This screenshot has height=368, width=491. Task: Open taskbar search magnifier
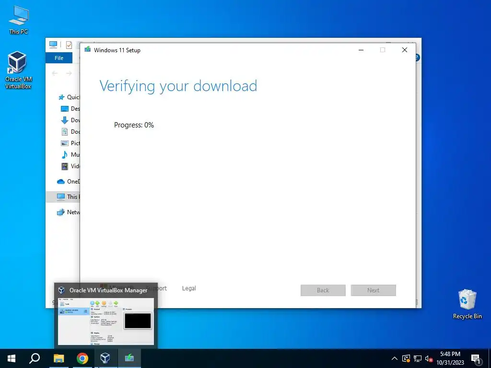tap(35, 358)
